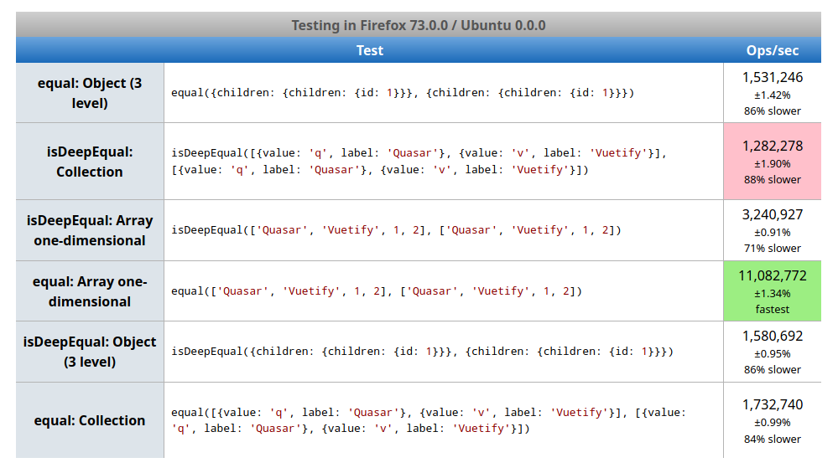Select the 'isDeepEqual: Collection' row title
This screenshot has height=473, width=838.
90,162
